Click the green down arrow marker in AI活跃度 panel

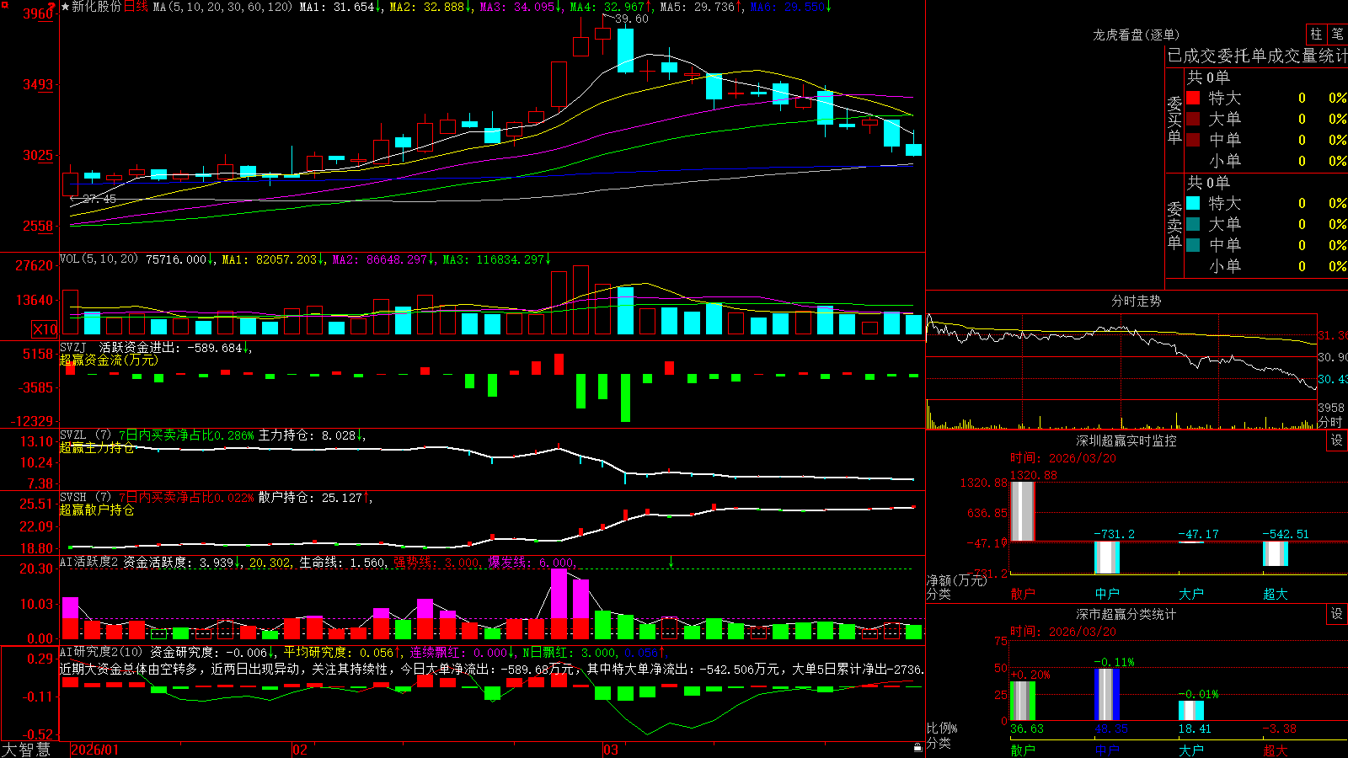671,561
